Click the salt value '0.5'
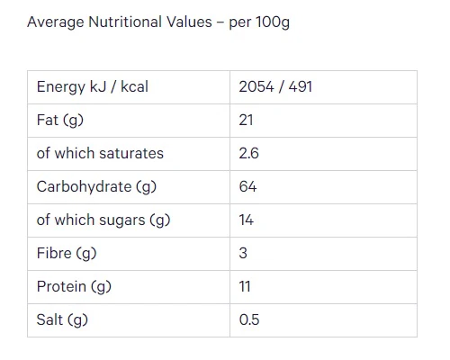This screenshot has height=360, width=450. coord(249,319)
